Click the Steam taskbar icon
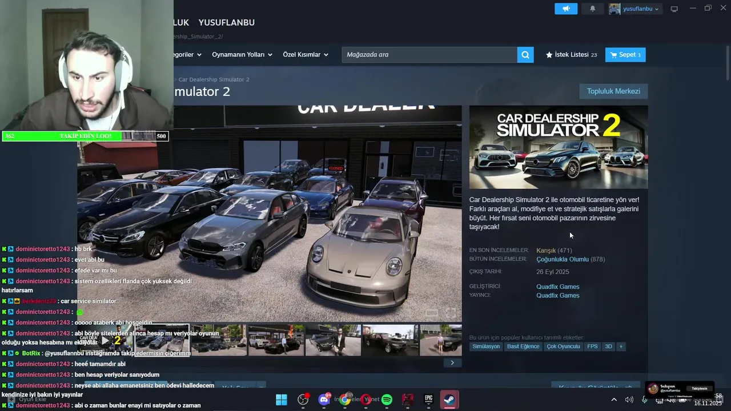This screenshot has width=731, height=411. [x=449, y=400]
